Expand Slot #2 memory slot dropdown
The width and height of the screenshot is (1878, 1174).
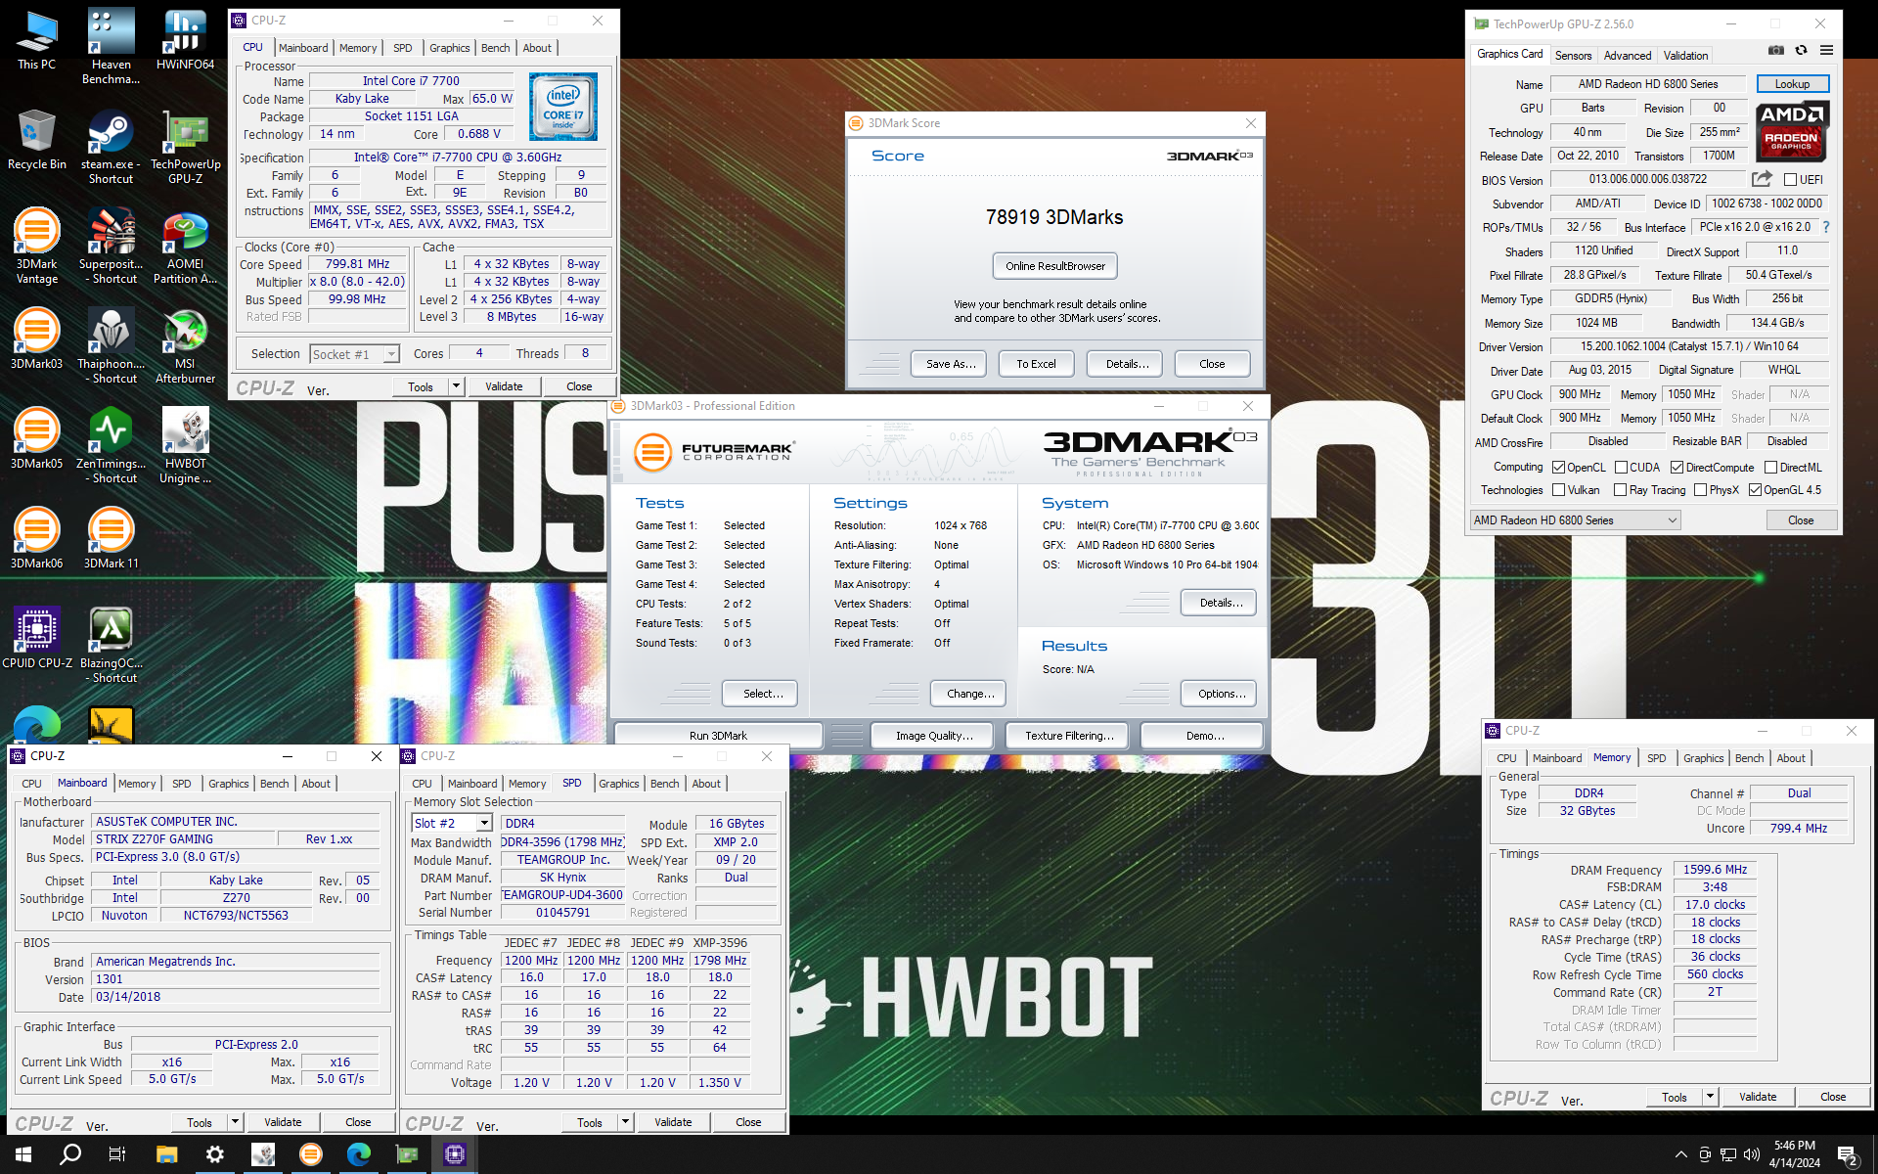(483, 824)
